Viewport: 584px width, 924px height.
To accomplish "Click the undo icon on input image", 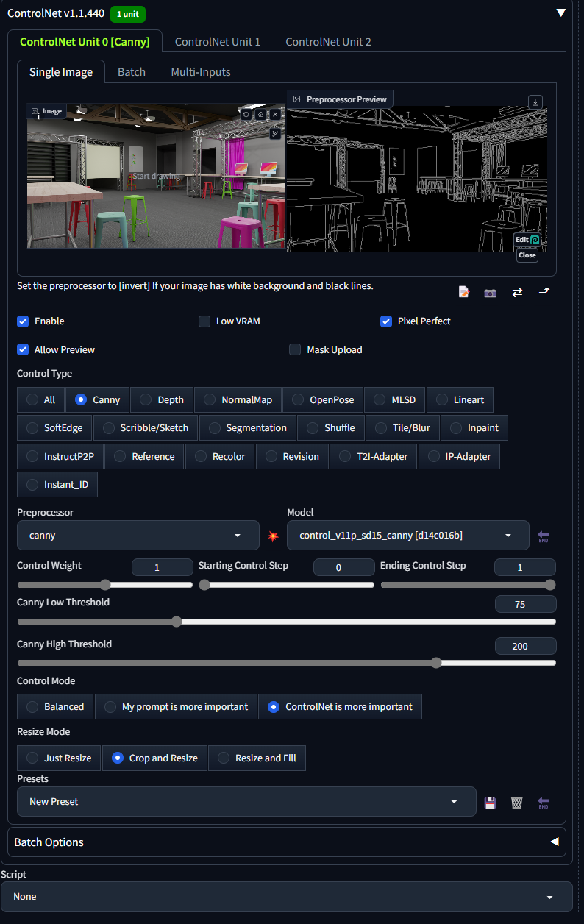I will (246, 115).
